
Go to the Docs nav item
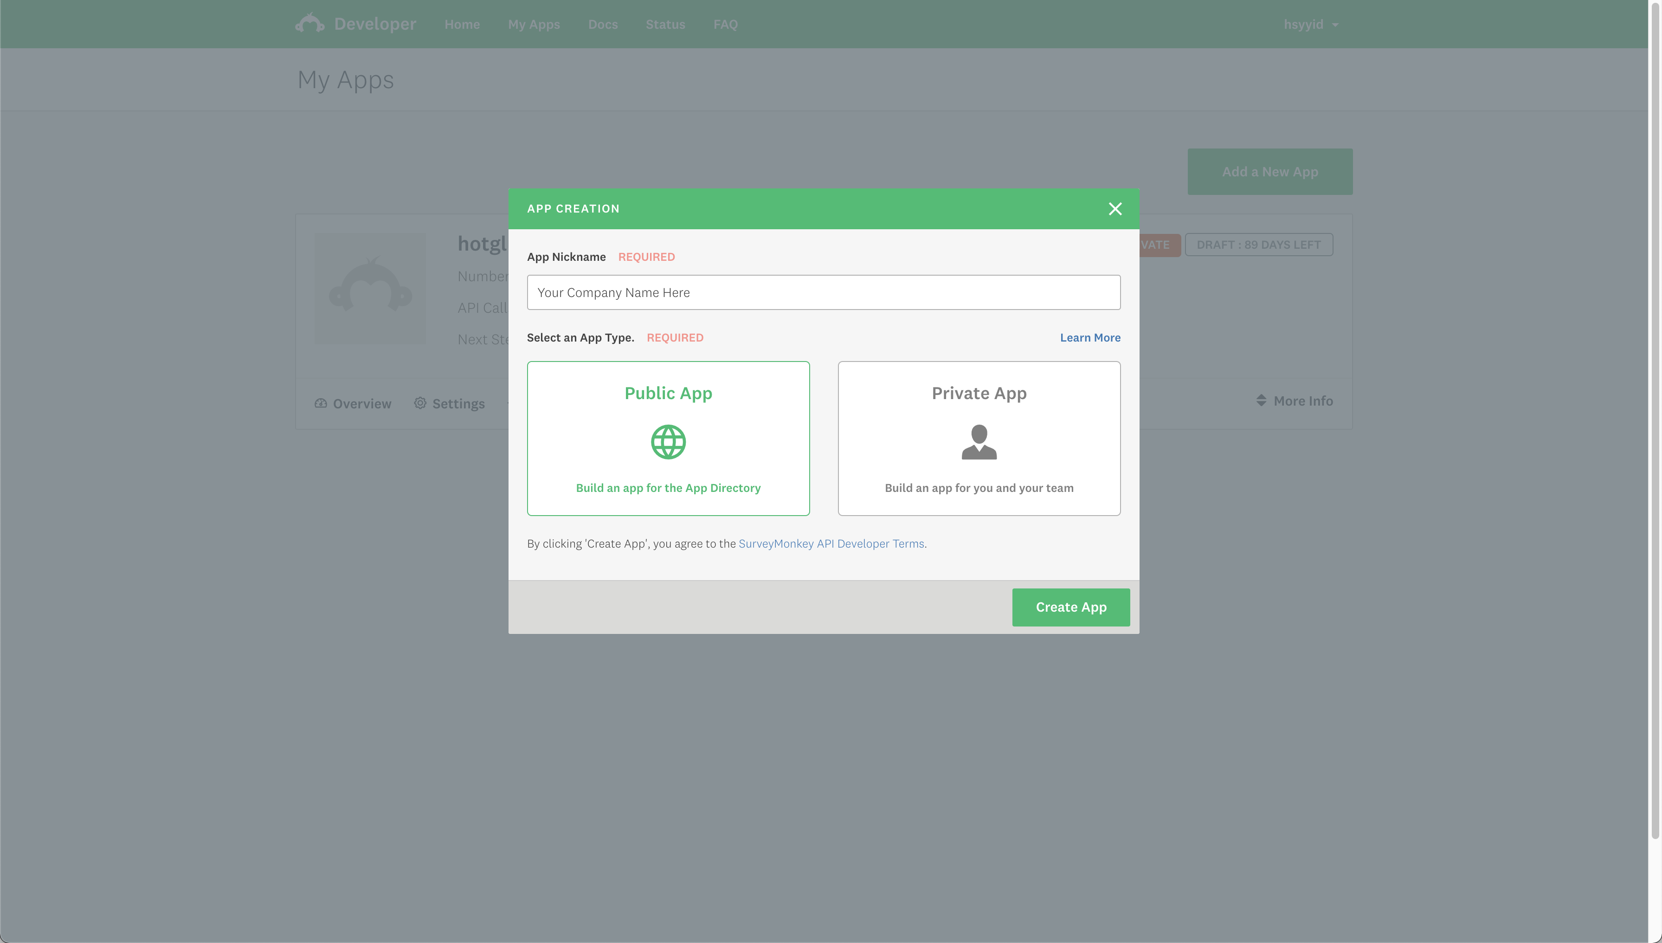point(602,25)
